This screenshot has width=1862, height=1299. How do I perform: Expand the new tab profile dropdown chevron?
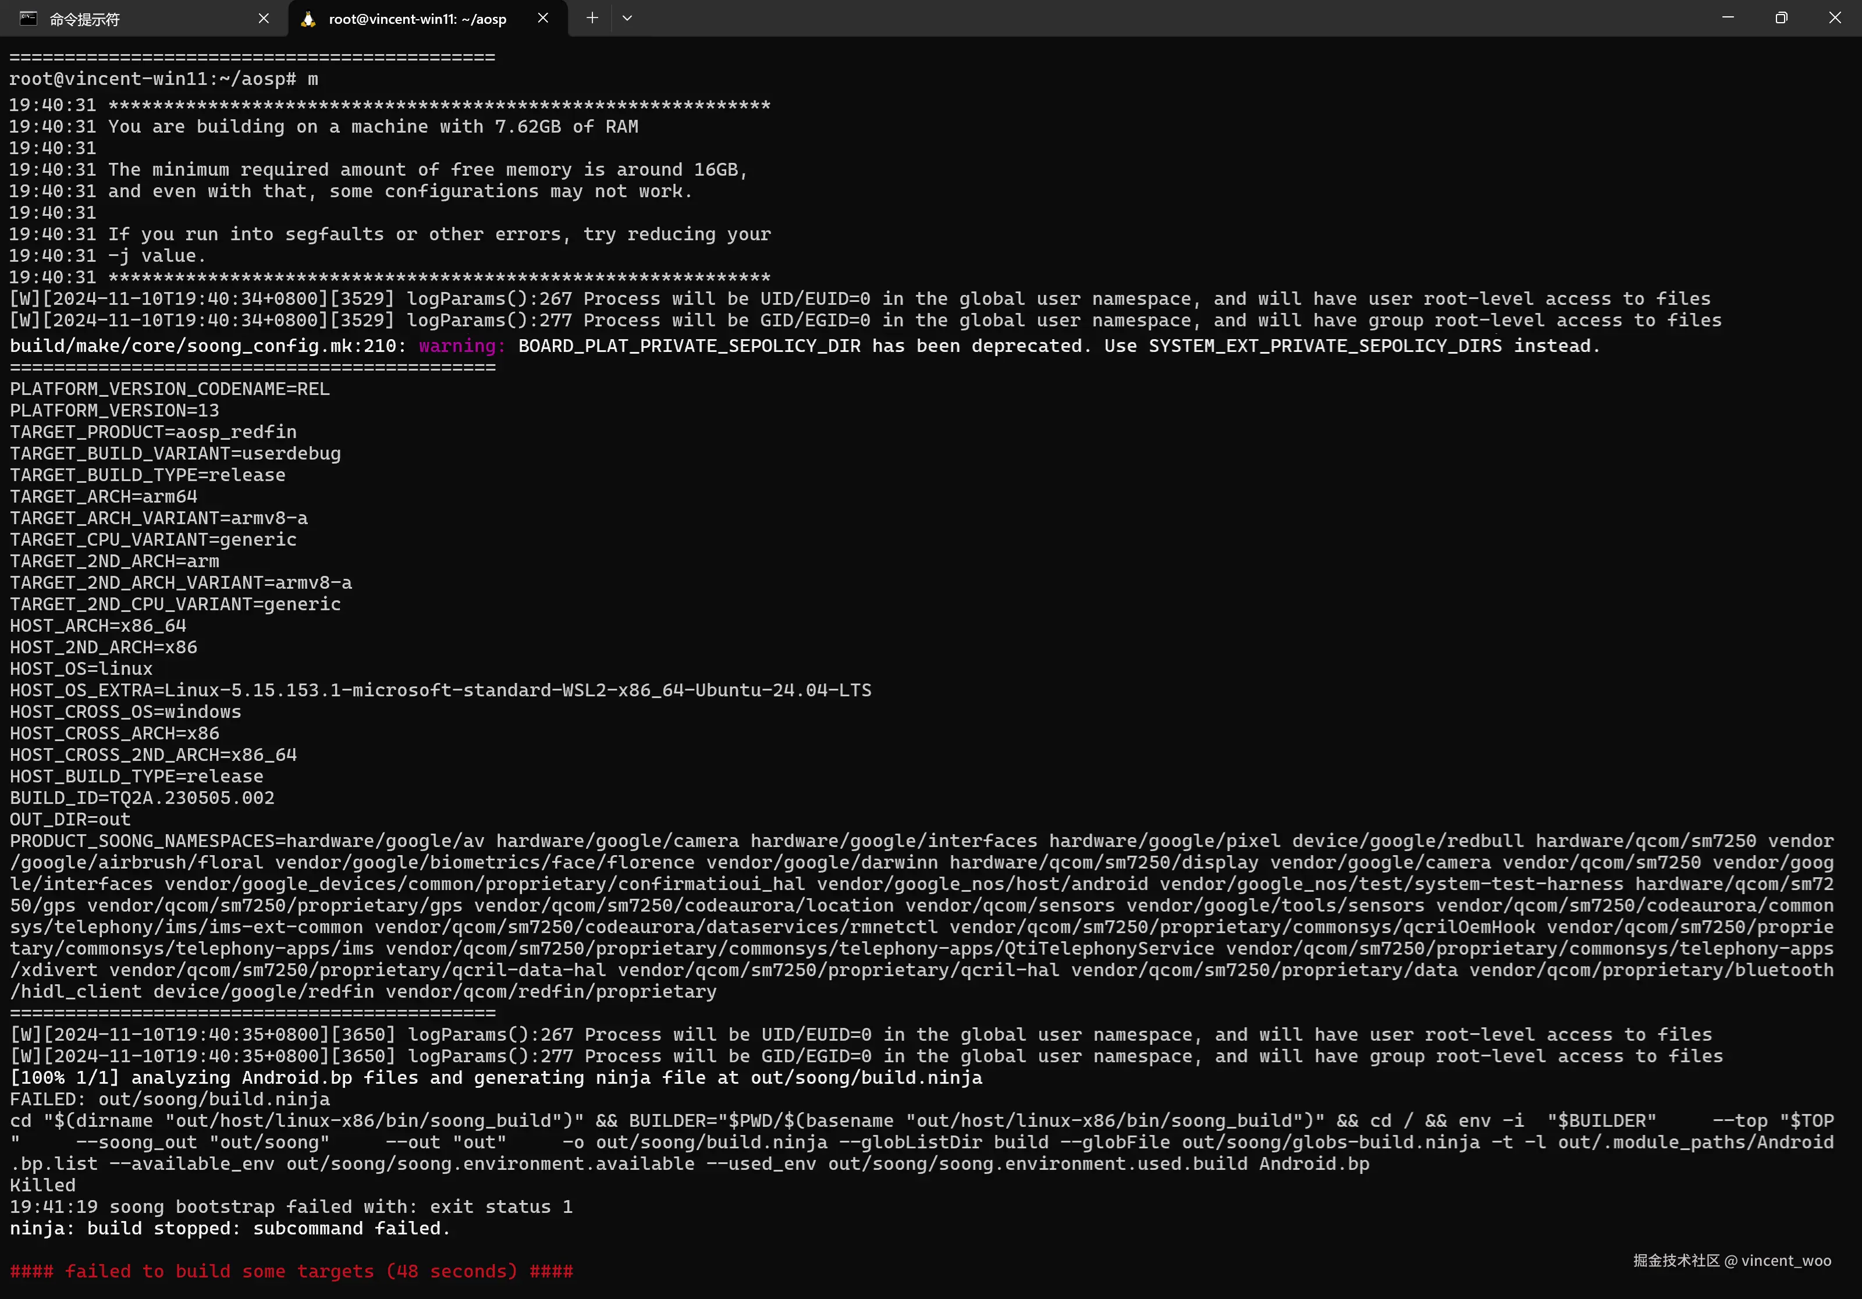click(x=627, y=18)
